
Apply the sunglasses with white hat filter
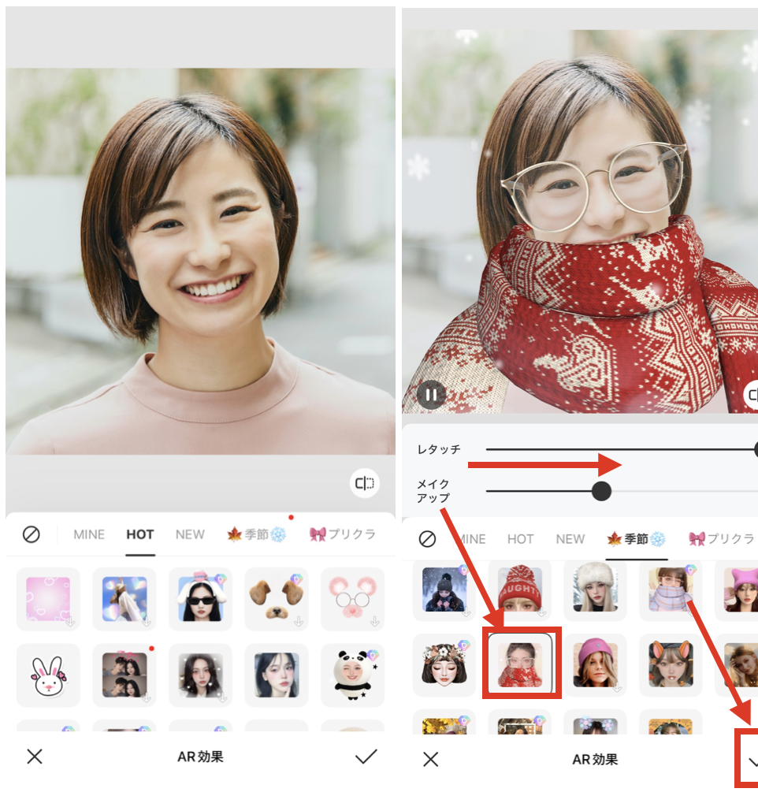coord(200,599)
